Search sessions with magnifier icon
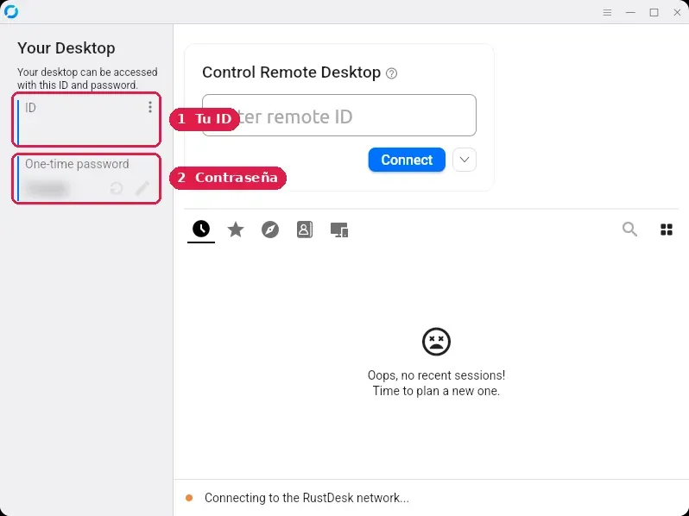Screen dimensions: 689x516 coord(629,229)
